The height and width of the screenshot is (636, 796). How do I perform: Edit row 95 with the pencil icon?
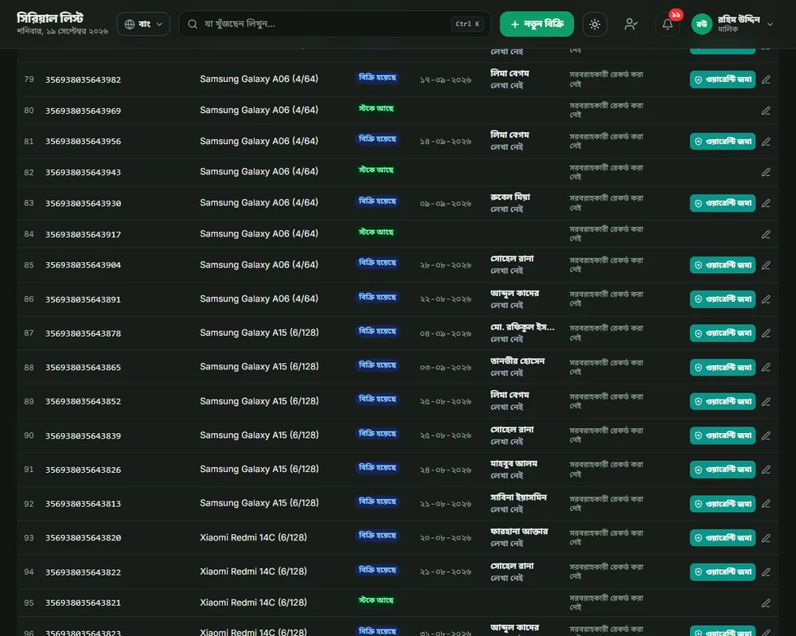click(766, 603)
